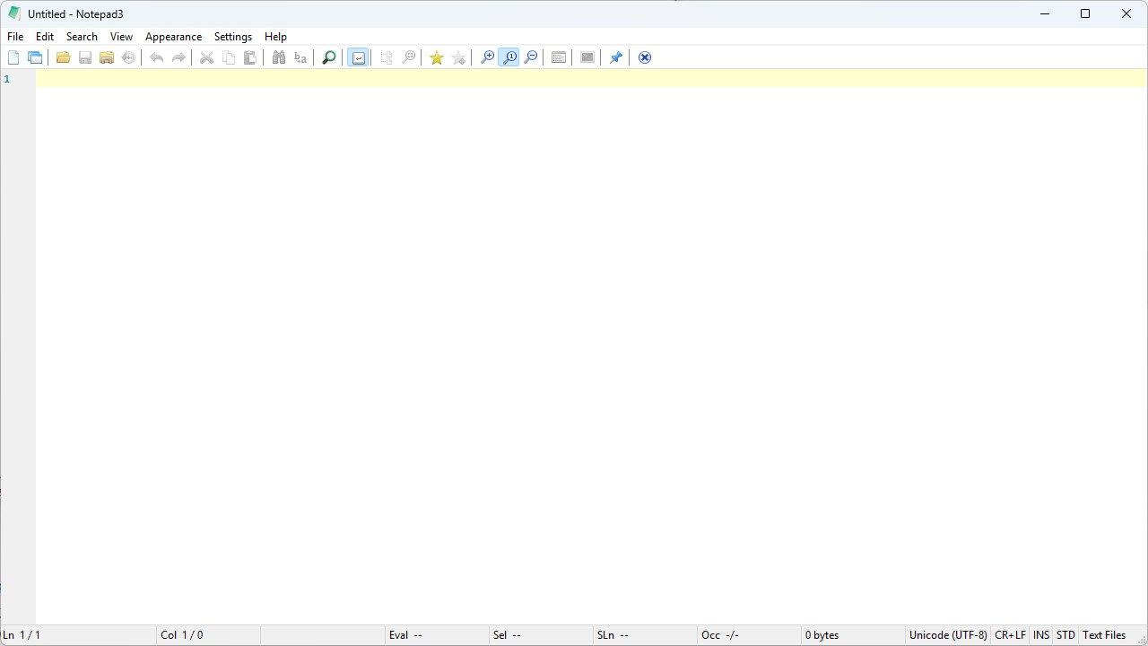The image size is (1148, 646).
Task: Click the 'STD' status bar indicator
Action: (x=1065, y=635)
